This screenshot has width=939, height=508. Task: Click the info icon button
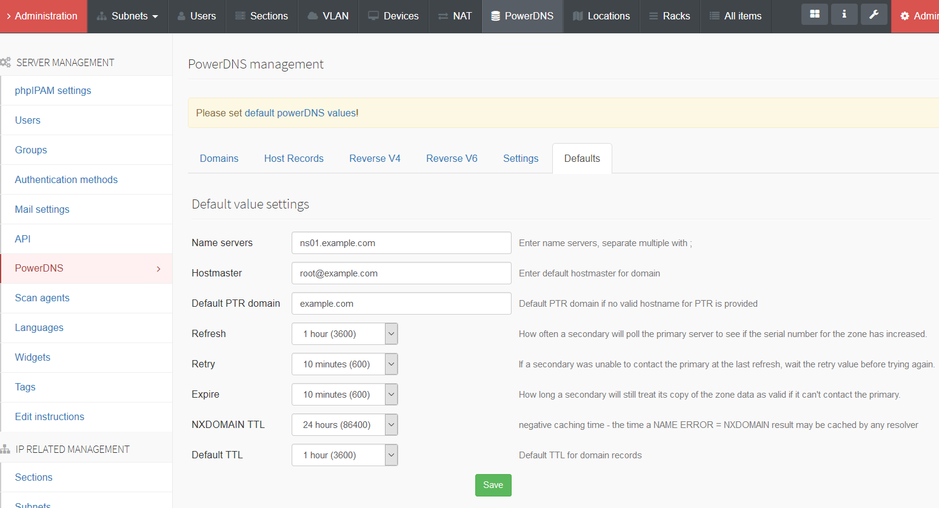844,15
